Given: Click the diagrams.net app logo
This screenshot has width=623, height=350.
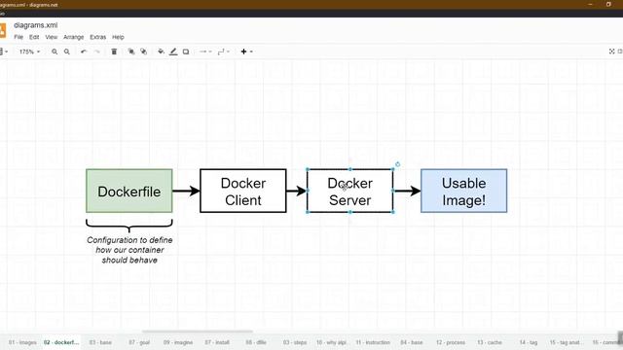Looking at the screenshot, I should [x=2, y=30].
